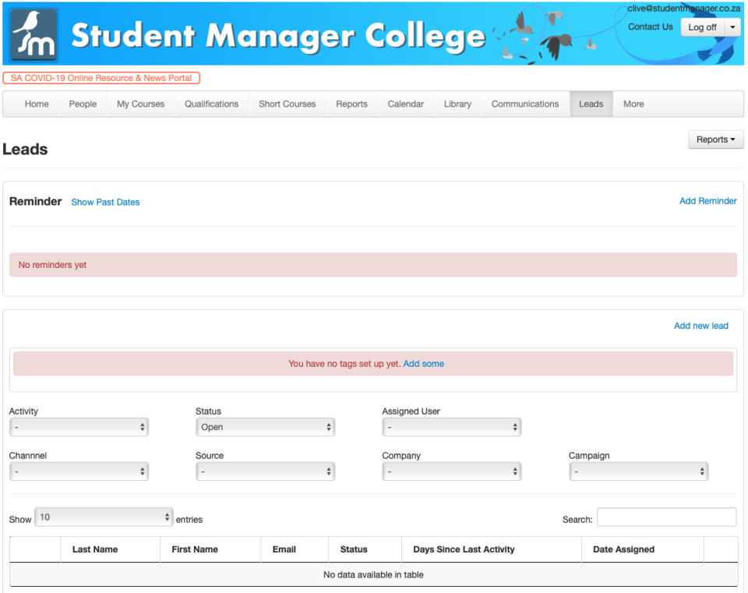Click Add new lead
The width and height of the screenshot is (748, 593).
coord(700,326)
